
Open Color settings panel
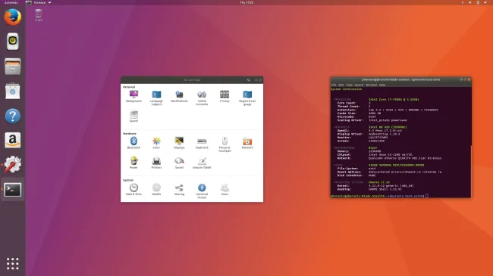coord(156,143)
